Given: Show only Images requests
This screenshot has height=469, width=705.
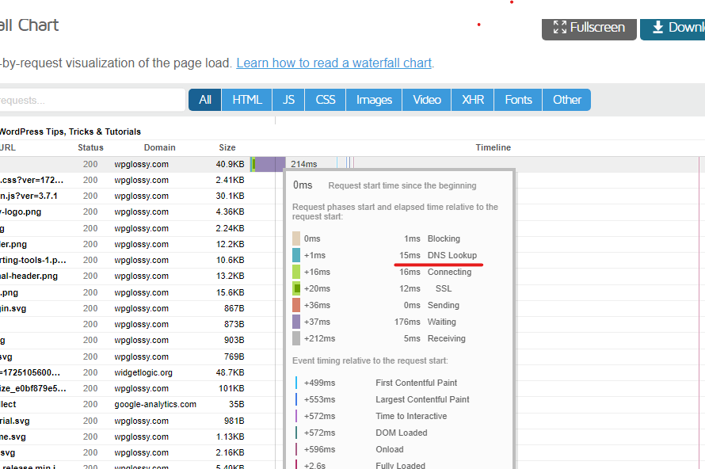Looking at the screenshot, I should (x=374, y=100).
